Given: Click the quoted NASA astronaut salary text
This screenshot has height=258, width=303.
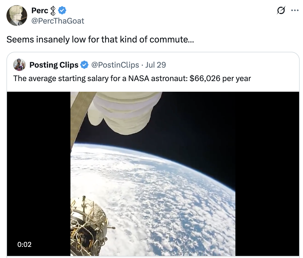Looking at the screenshot, I should point(132,78).
